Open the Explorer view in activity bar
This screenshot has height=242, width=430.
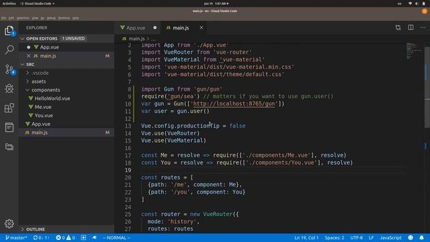click(x=9, y=31)
